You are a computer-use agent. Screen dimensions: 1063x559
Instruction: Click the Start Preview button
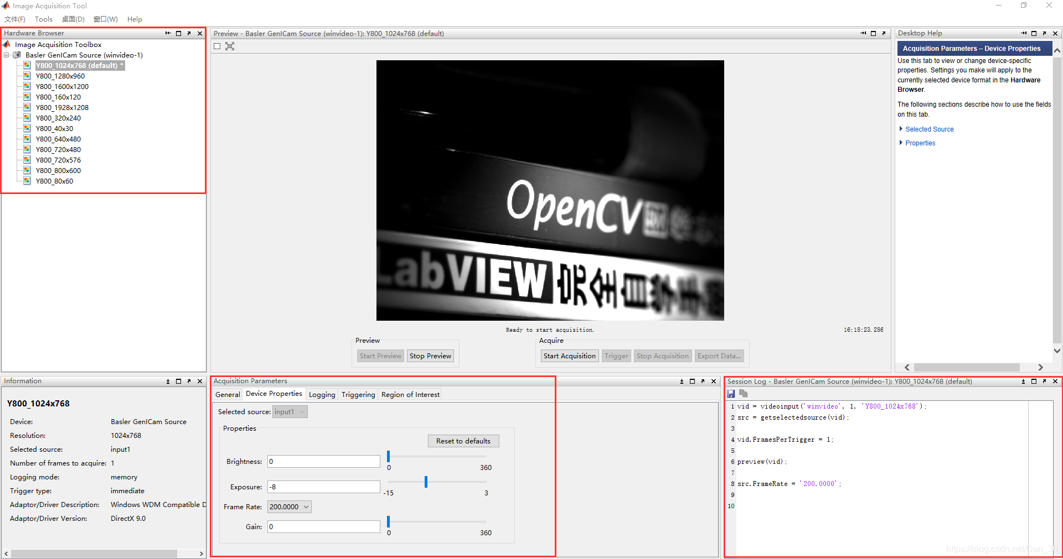point(380,356)
